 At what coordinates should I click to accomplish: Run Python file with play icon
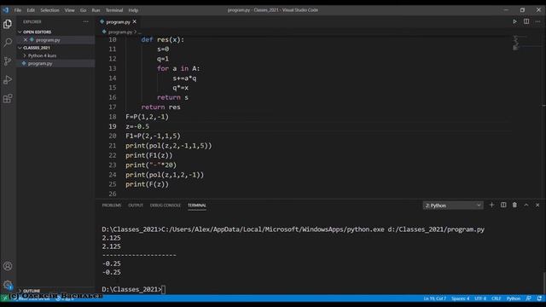pos(514,21)
